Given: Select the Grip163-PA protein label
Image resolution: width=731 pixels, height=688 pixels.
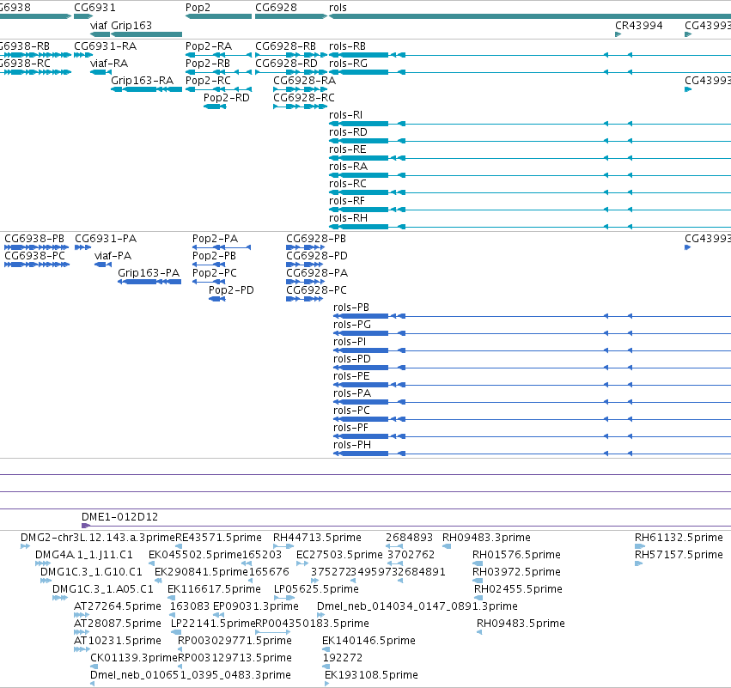Looking at the screenshot, I should (149, 273).
